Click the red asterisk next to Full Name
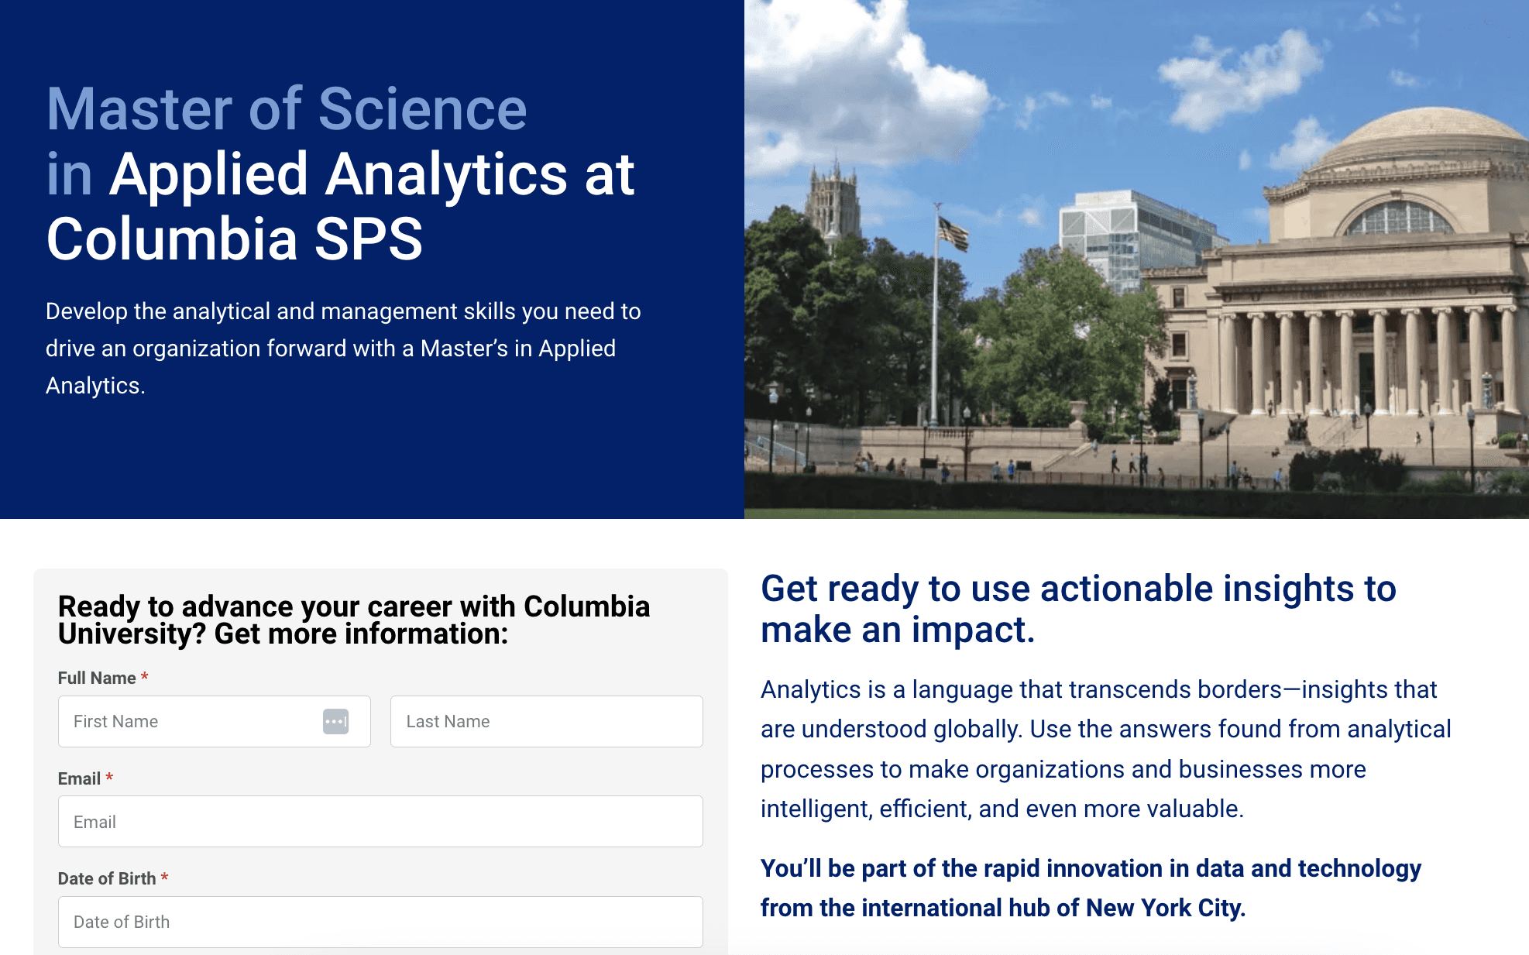1529x955 pixels. click(144, 677)
